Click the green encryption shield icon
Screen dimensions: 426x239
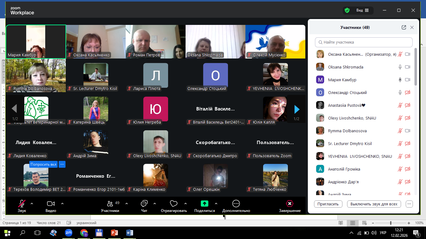(347, 10)
